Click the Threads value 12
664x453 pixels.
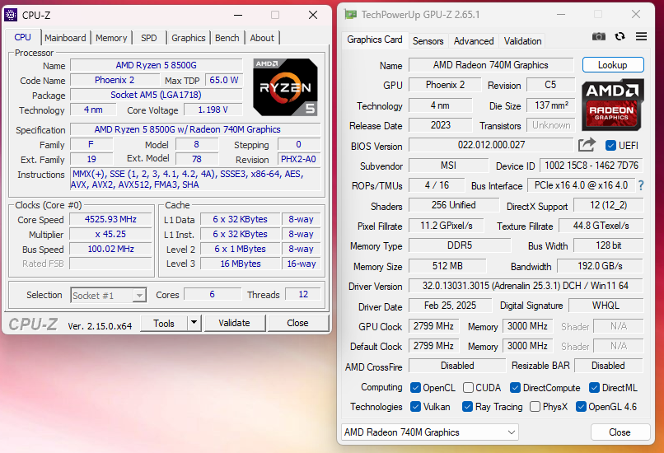pos(303,294)
